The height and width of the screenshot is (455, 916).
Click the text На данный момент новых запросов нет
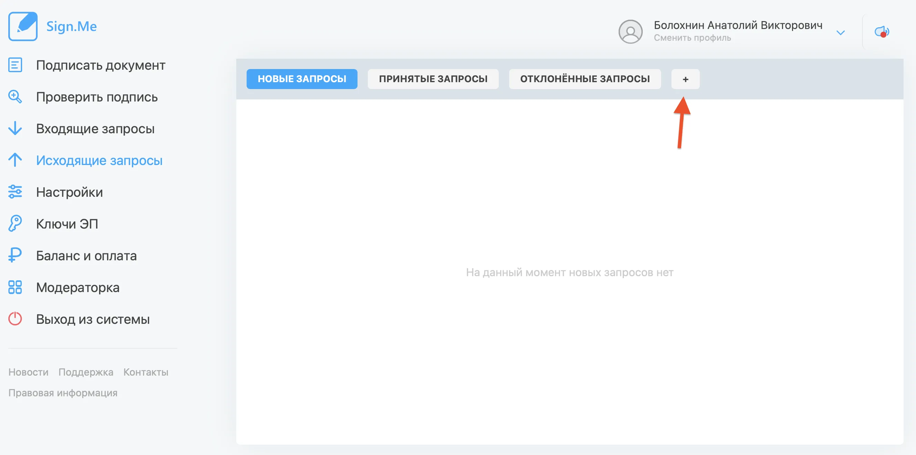pyautogui.click(x=570, y=272)
